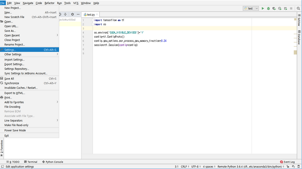Toggle Make File Read-only
The height and width of the screenshot is (169, 302).
tap(29, 125)
